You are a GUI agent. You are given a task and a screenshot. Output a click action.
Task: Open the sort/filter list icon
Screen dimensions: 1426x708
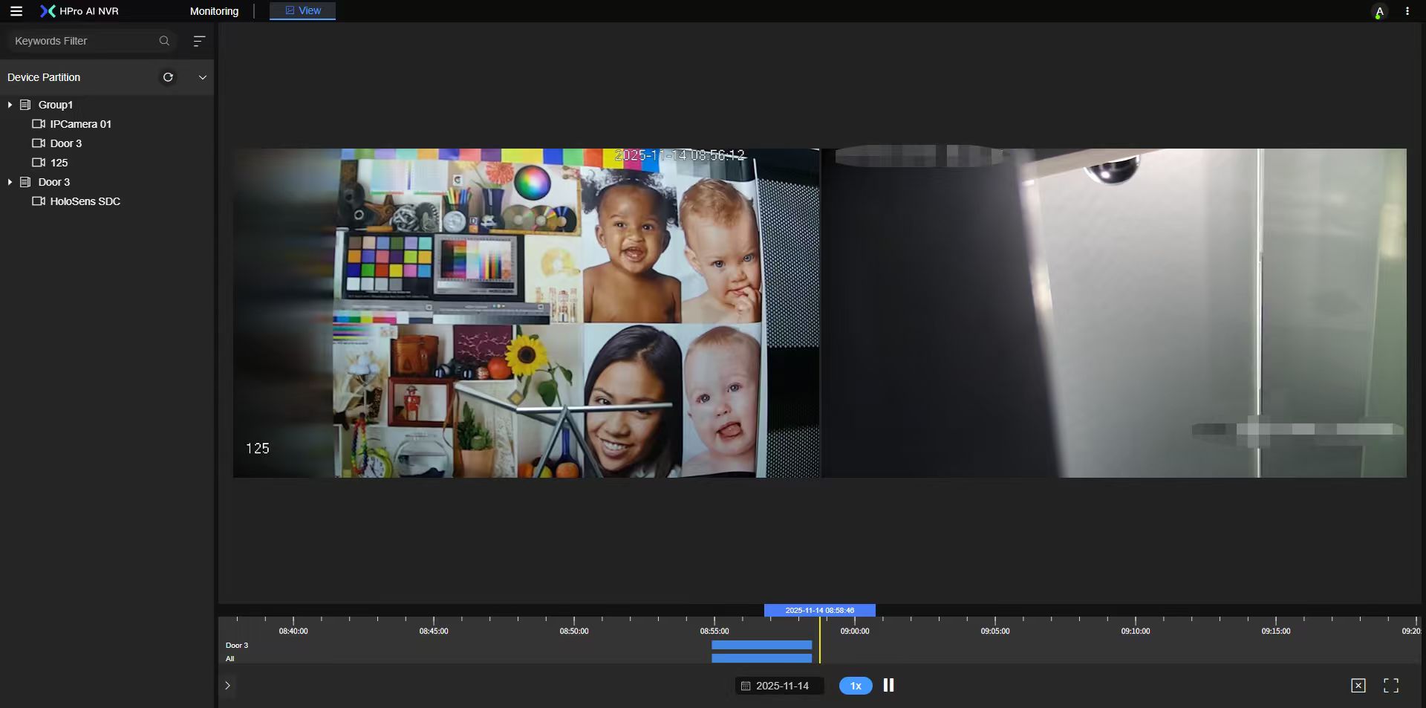point(199,41)
